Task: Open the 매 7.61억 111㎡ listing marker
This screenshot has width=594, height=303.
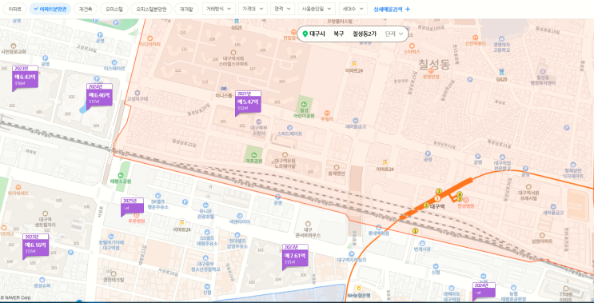Action: [x=295, y=257]
